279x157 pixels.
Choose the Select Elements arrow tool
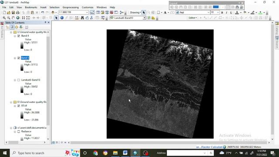pos(56,18)
